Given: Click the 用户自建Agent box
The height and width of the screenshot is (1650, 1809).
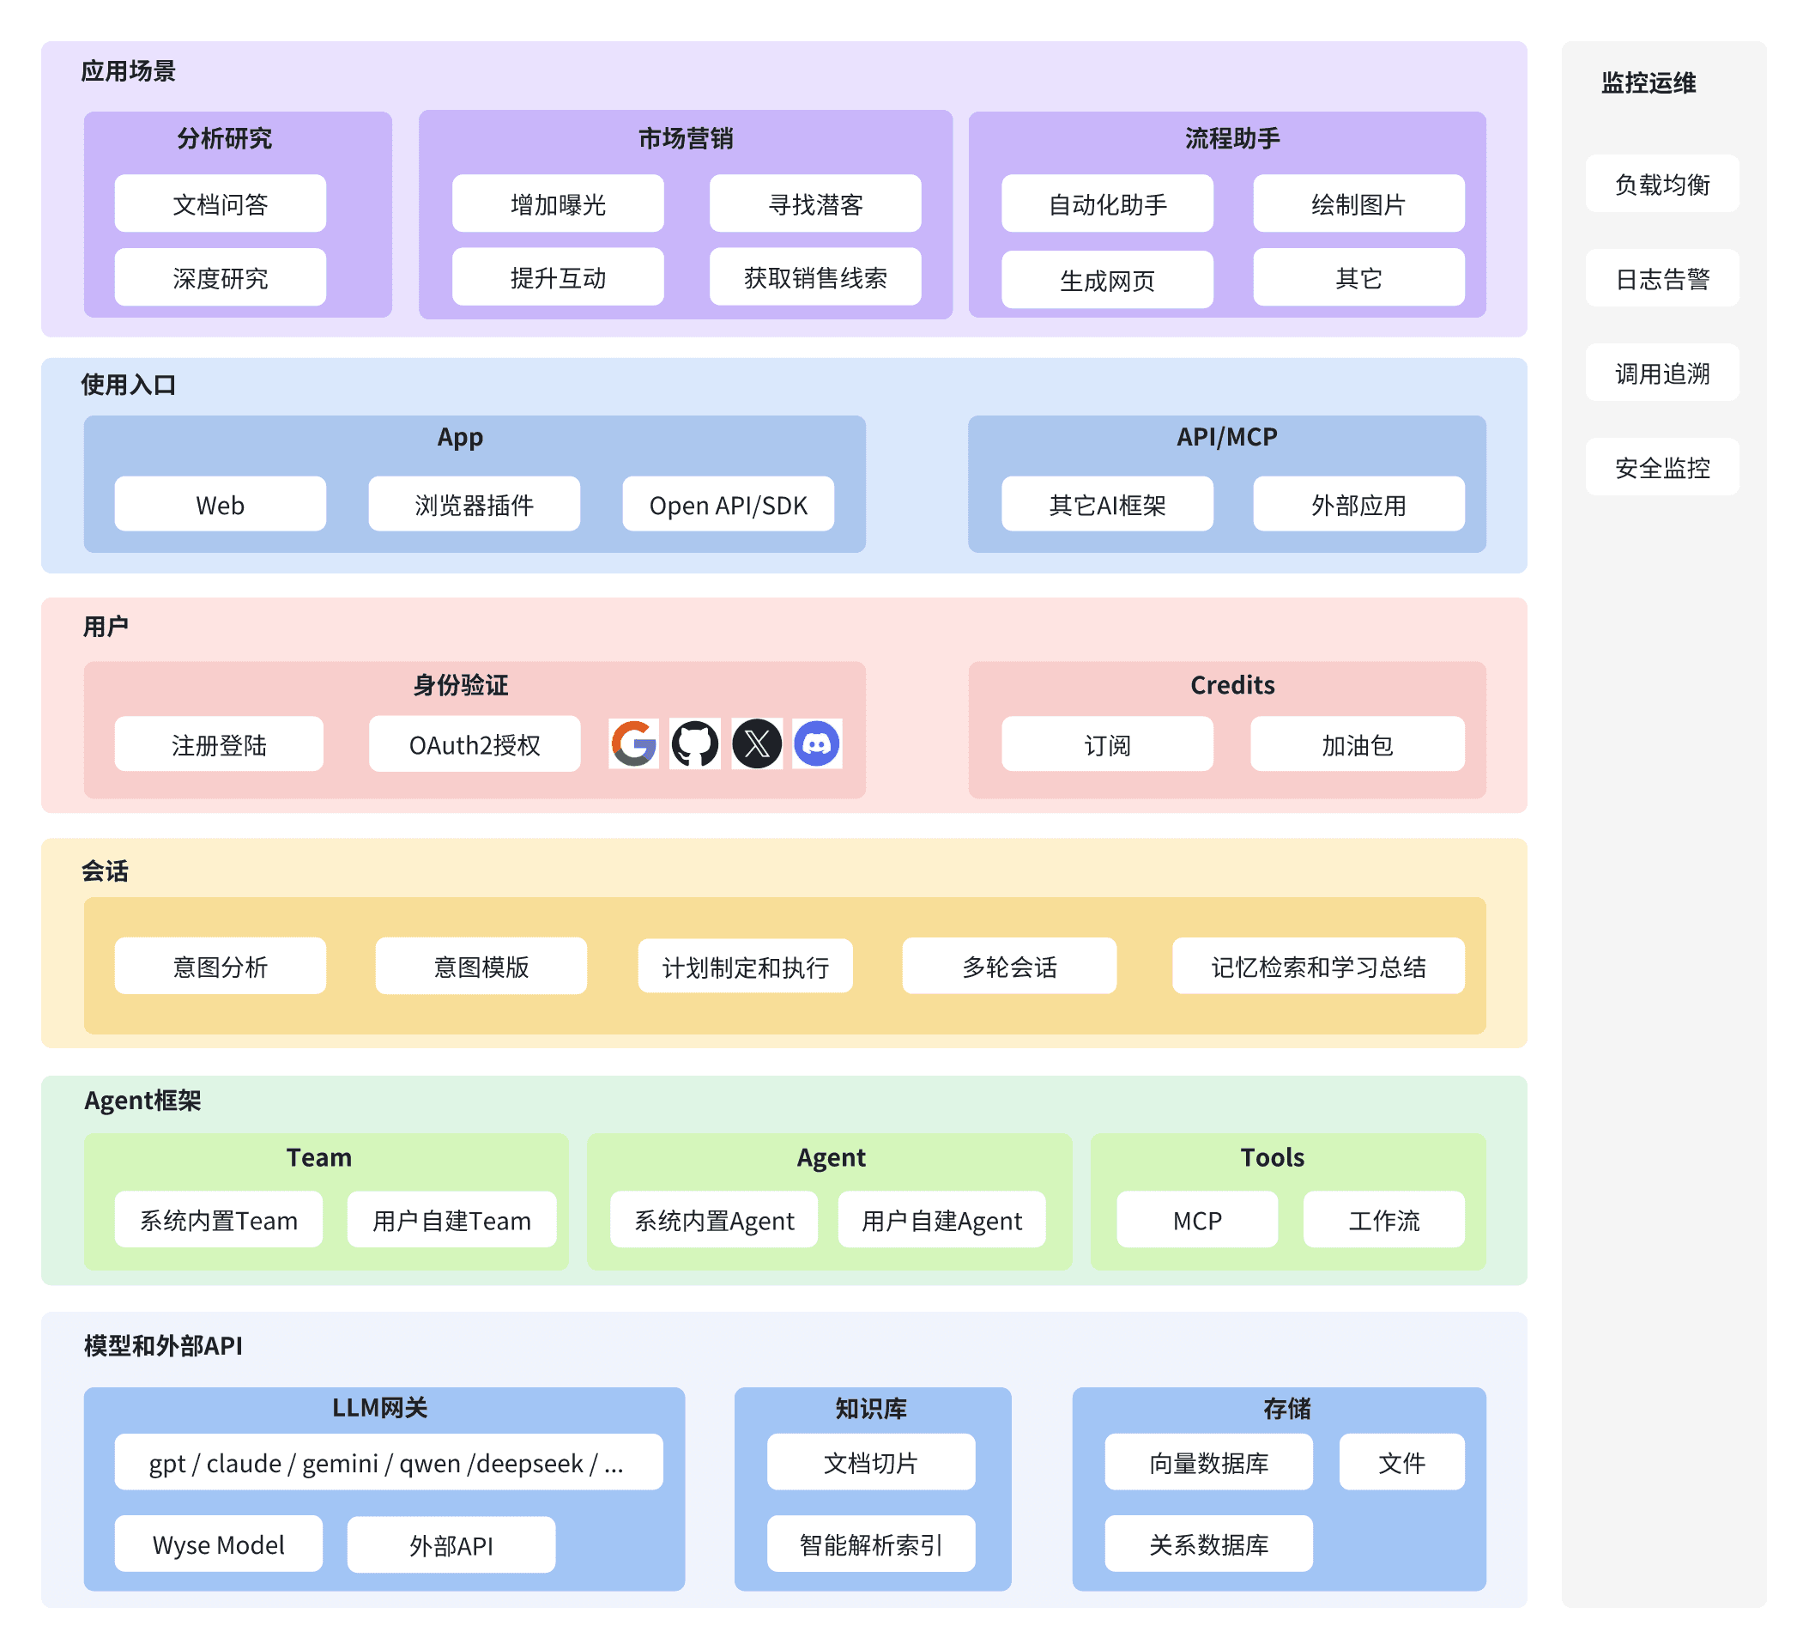Looking at the screenshot, I should [941, 1221].
